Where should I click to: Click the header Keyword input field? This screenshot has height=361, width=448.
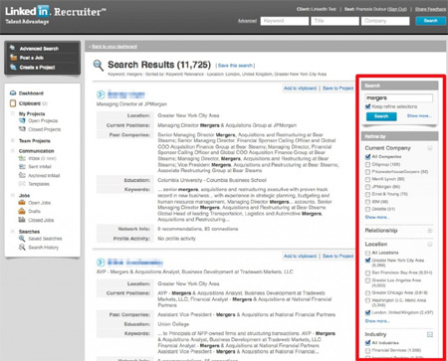(285, 21)
